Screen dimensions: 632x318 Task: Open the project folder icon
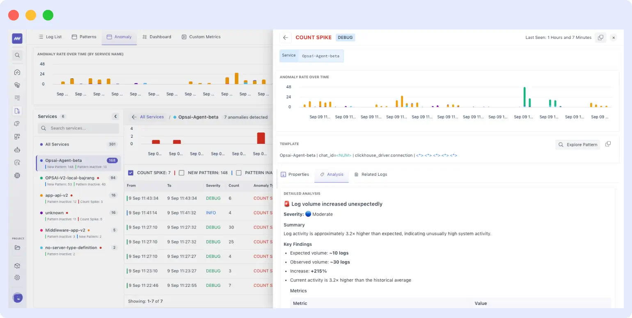click(17, 248)
